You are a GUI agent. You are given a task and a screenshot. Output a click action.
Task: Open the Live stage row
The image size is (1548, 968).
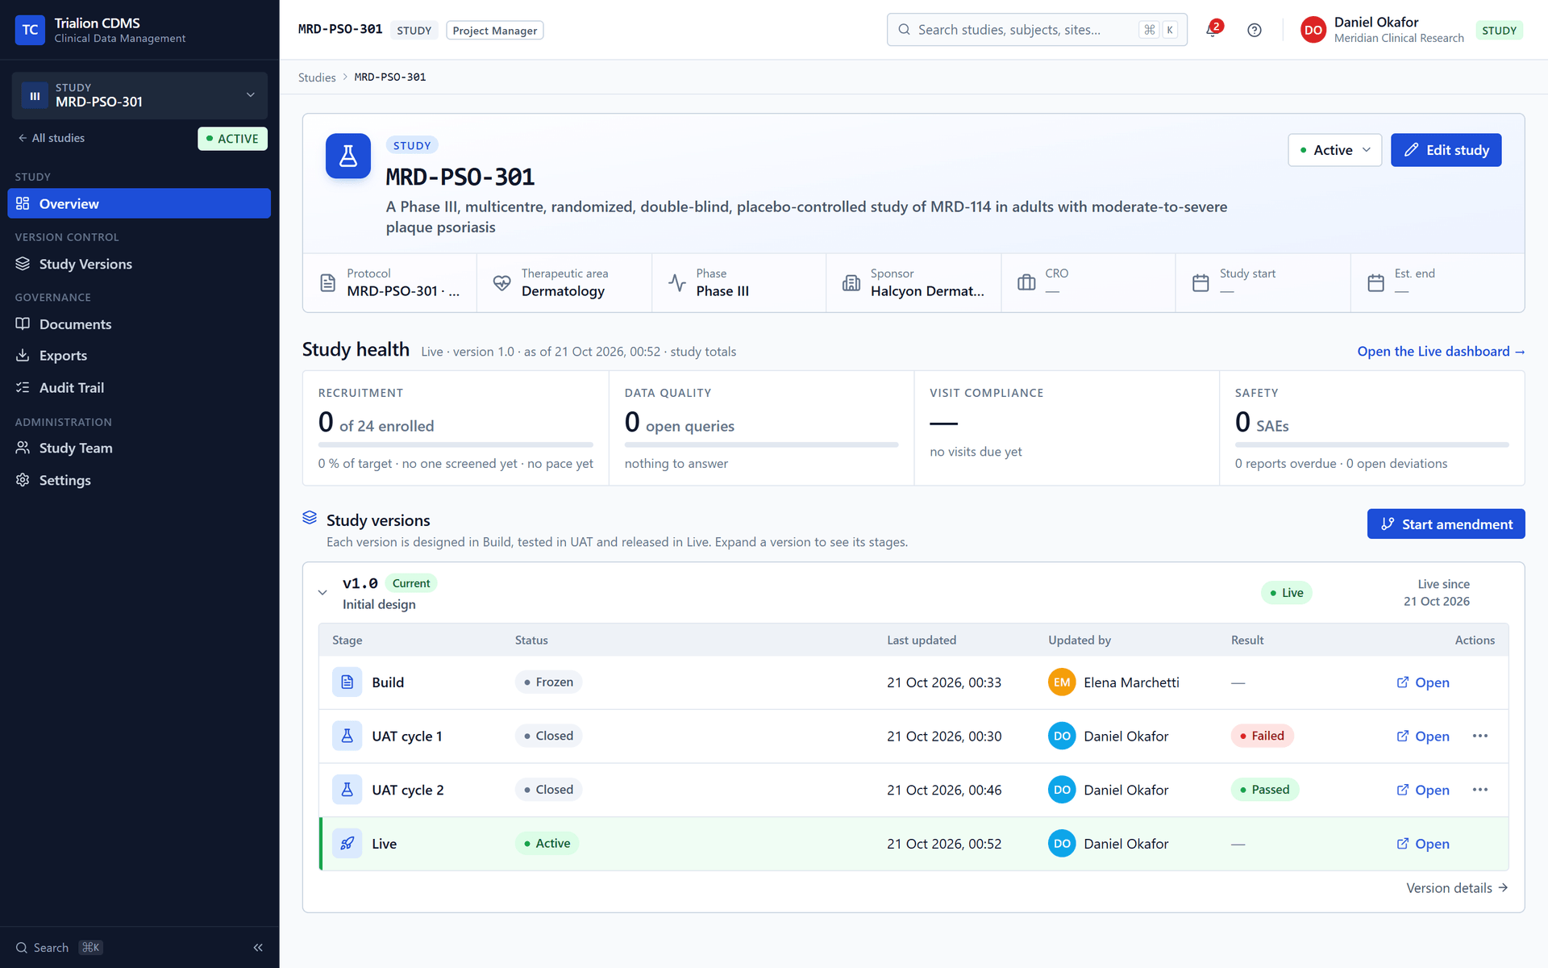[1423, 844]
